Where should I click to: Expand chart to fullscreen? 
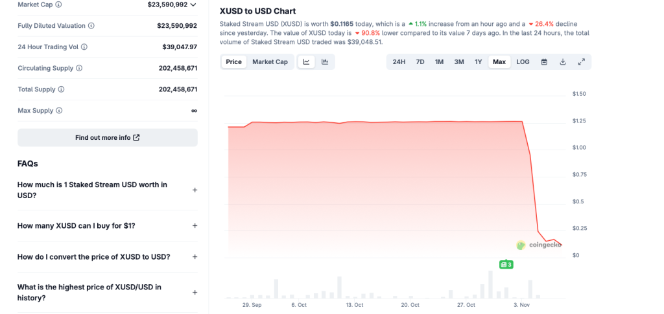(x=582, y=62)
